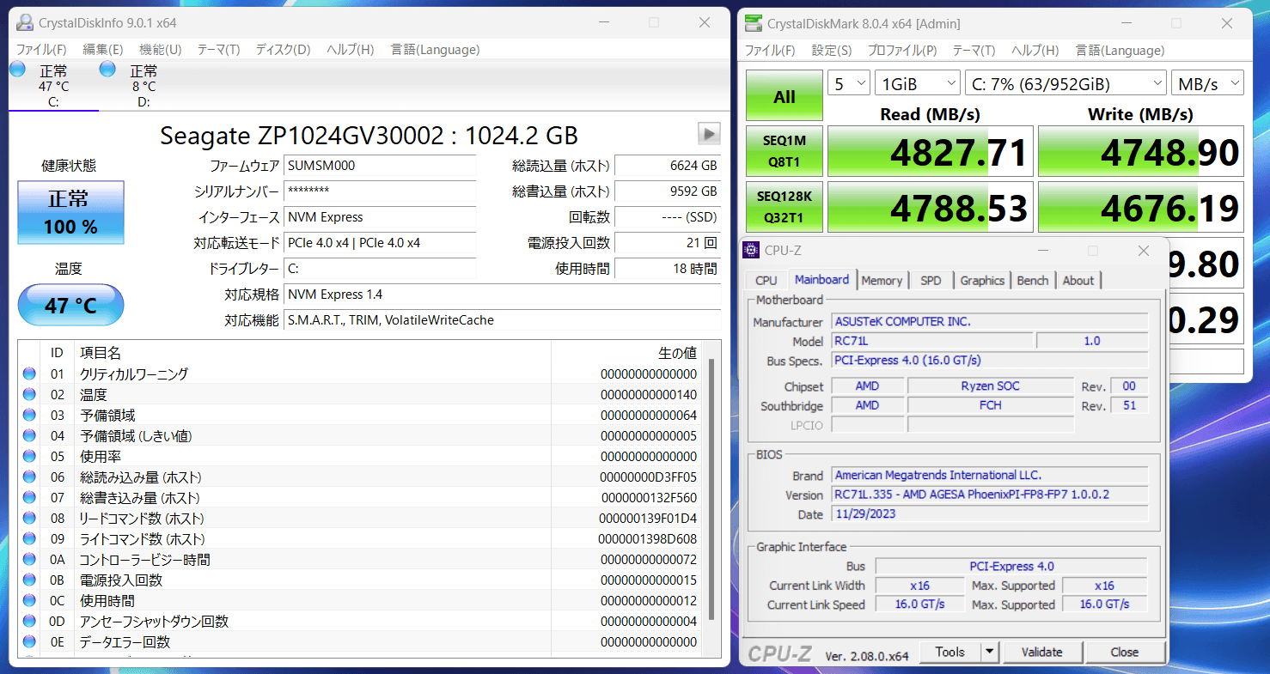This screenshot has height=674, width=1270.
Task: Run the SEQ128K Q32T1 test
Action: click(785, 207)
